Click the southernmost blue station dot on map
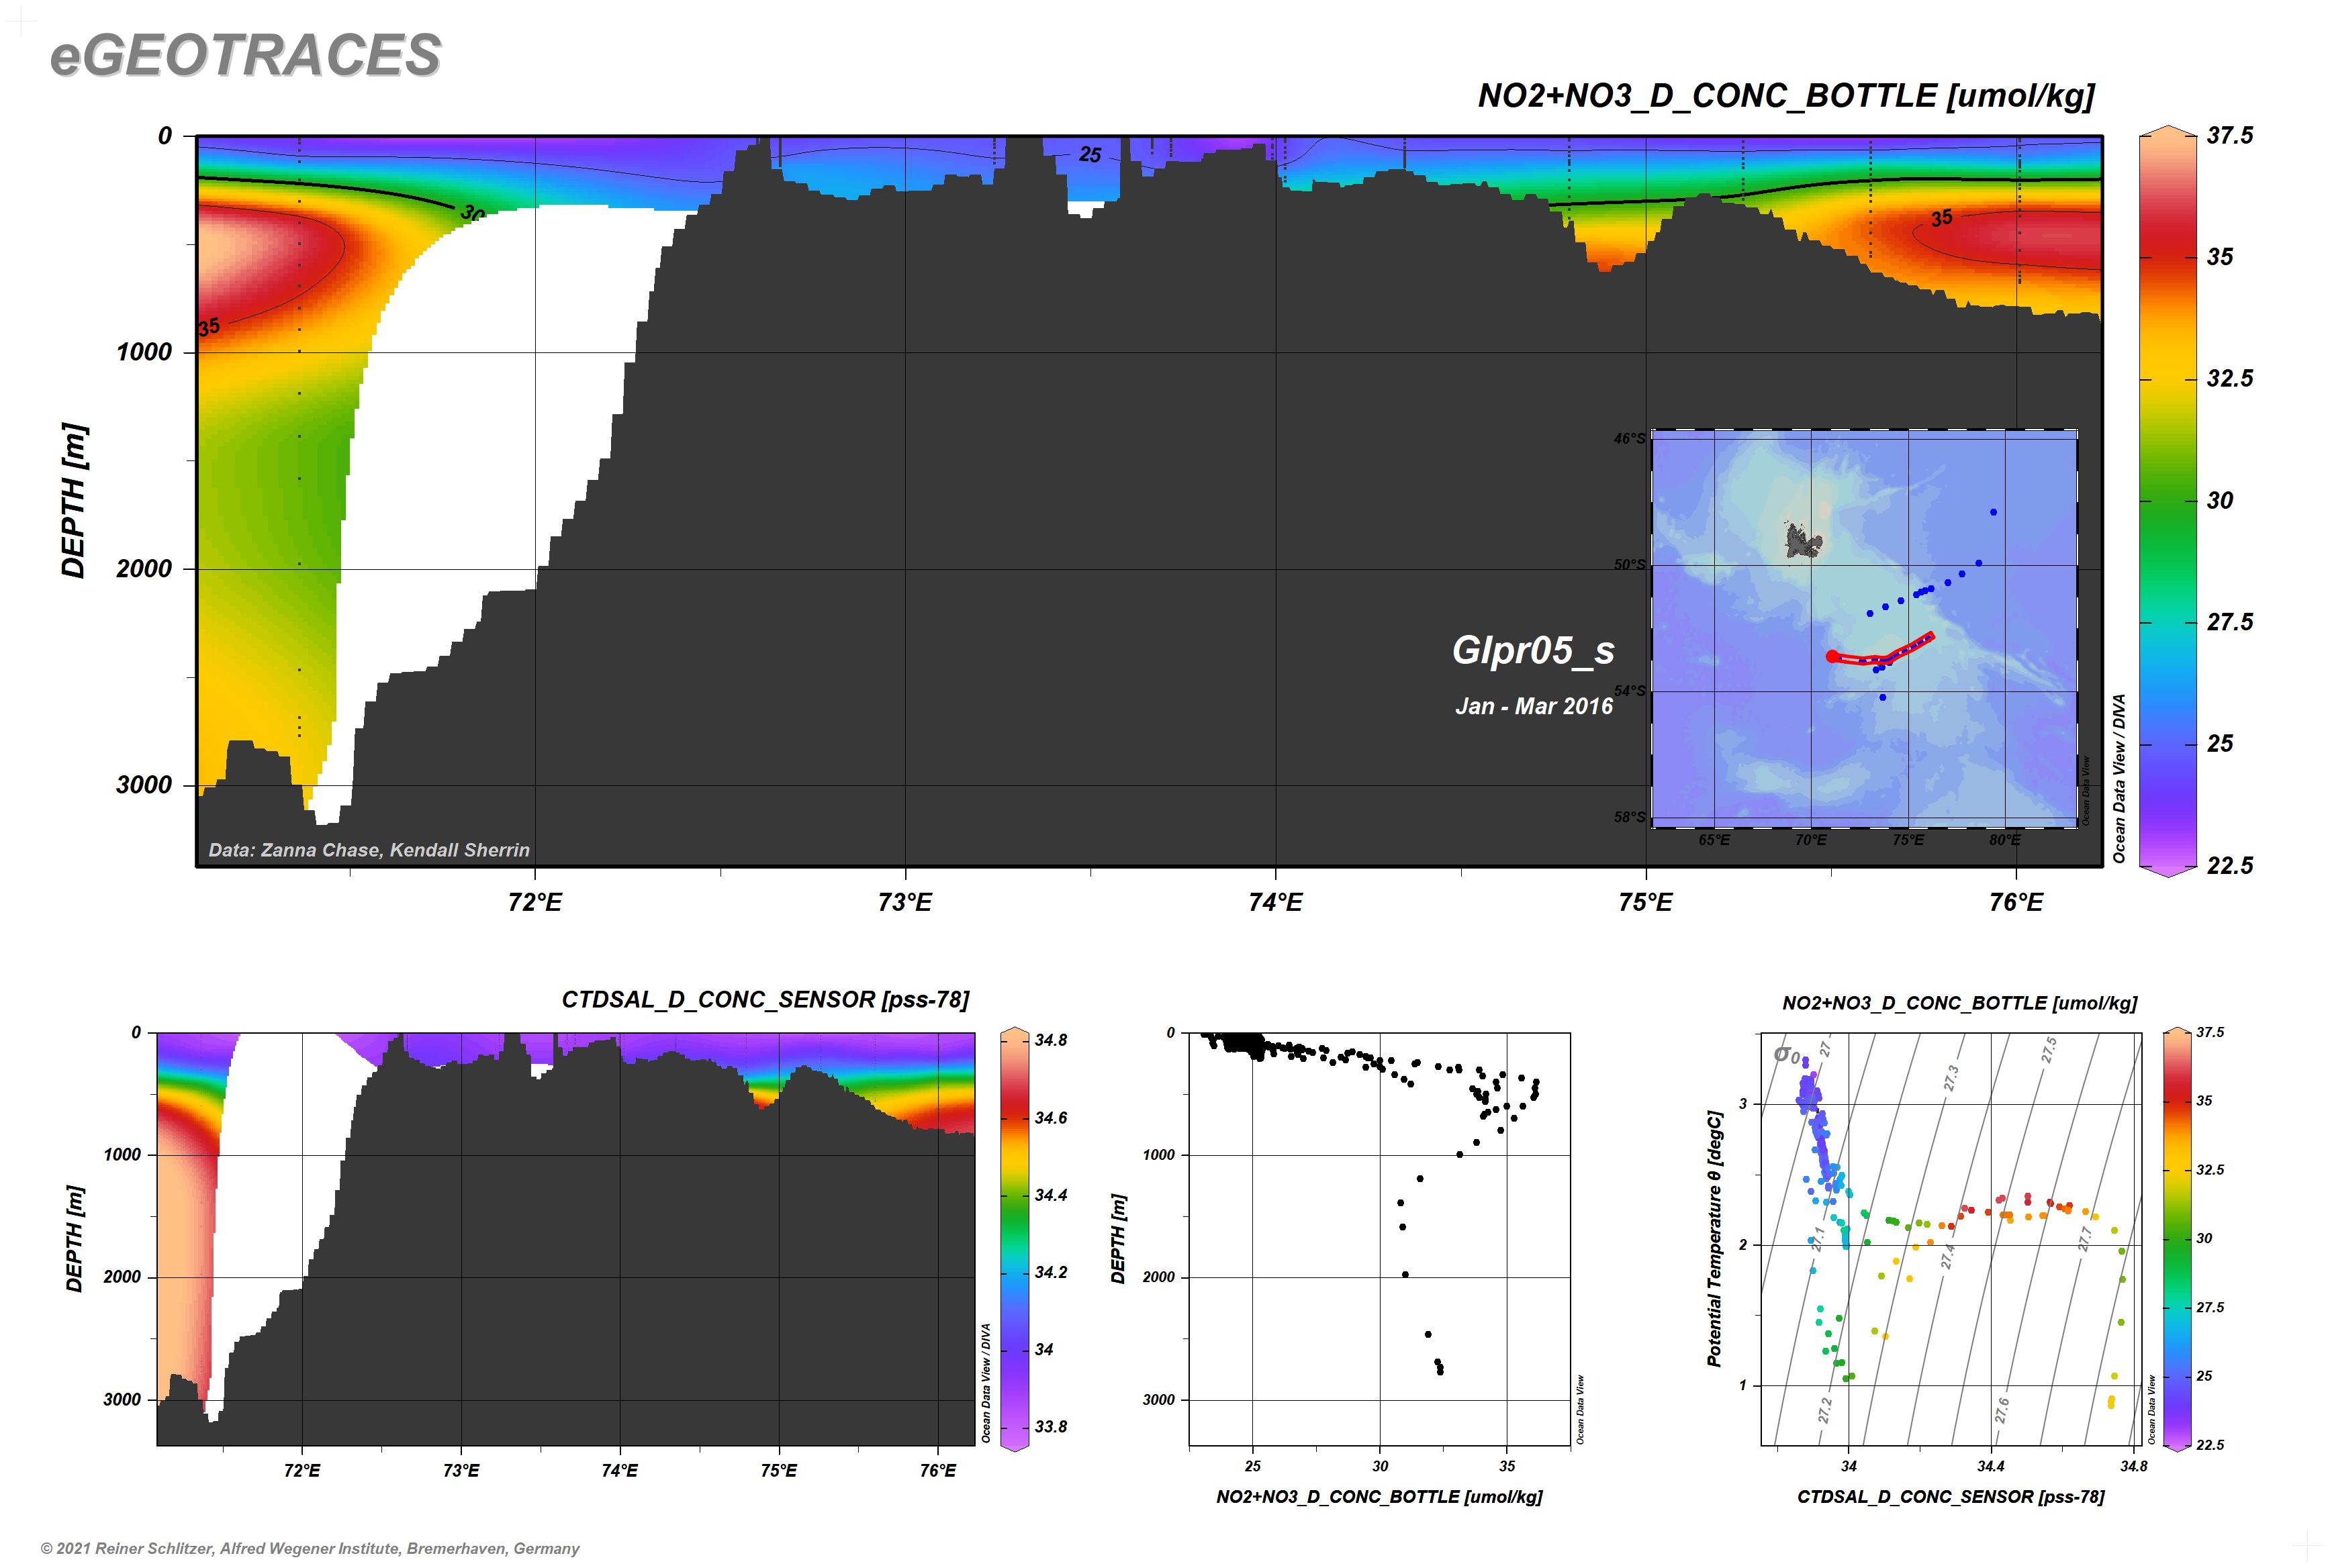This screenshot has height=1568, width=2328. (1883, 697)
